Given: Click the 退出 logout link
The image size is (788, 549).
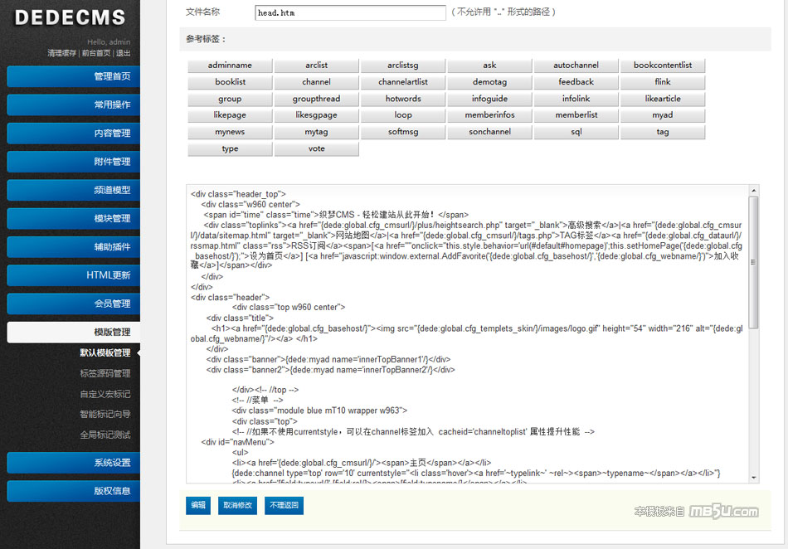Looking at the screenshot, I should (123, 53).
